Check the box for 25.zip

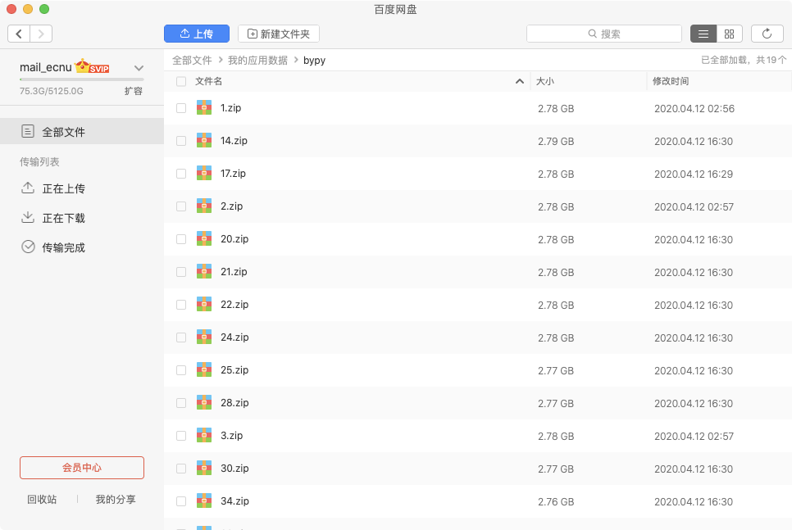[x=181, y=370]
